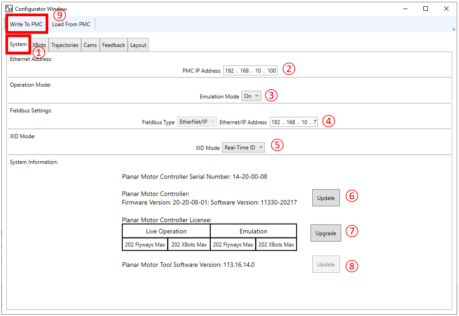Switch to the Trajectories tab
The height and width of the screenshot is (316, 459).
(x=65, y=45)
